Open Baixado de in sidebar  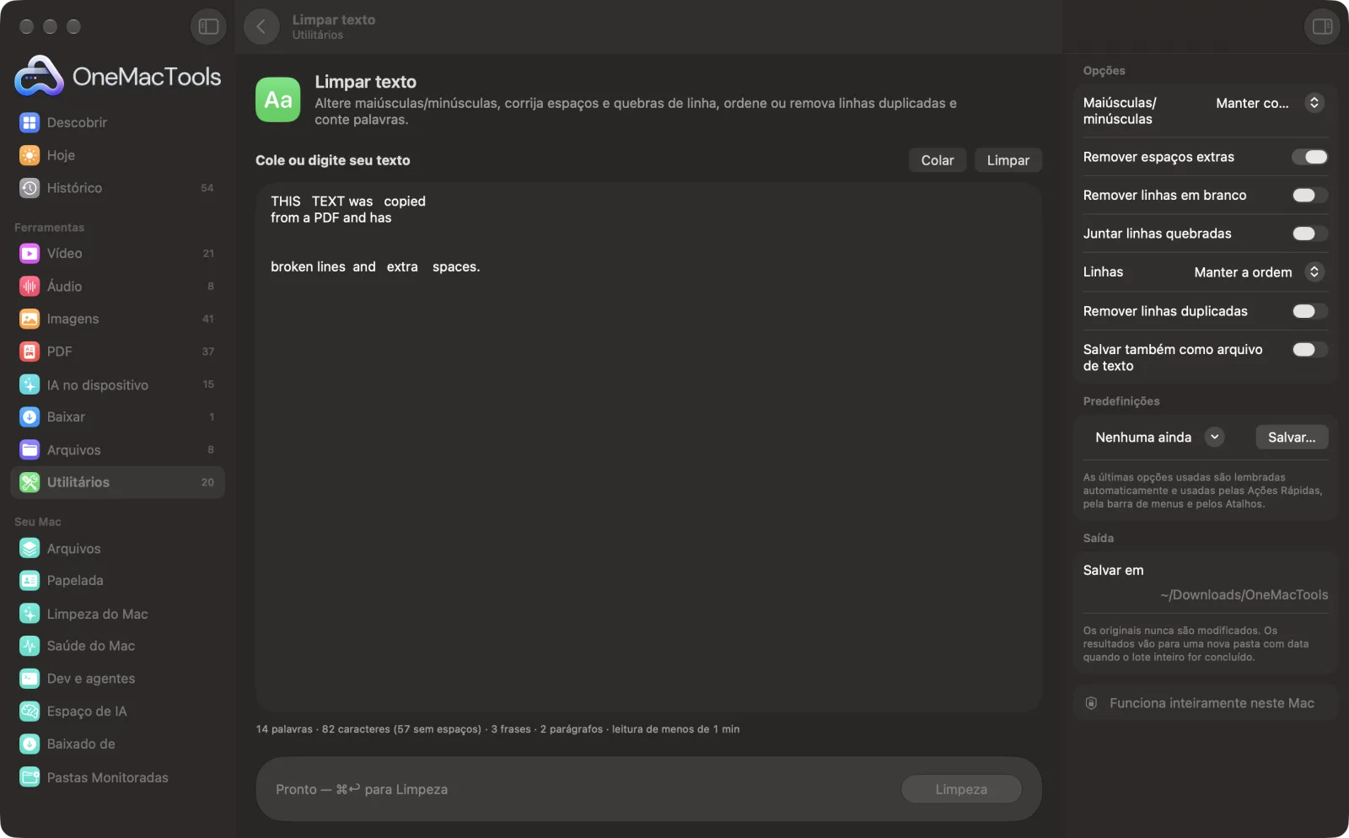click(x=118, y=744)
